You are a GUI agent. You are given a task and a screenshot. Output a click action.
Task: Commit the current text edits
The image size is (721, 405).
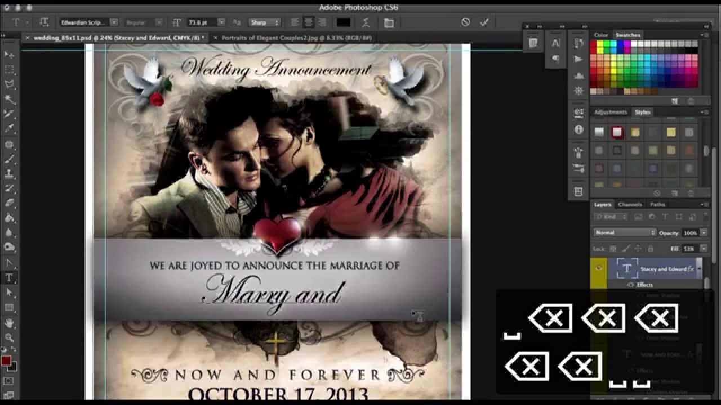point(484,22)
